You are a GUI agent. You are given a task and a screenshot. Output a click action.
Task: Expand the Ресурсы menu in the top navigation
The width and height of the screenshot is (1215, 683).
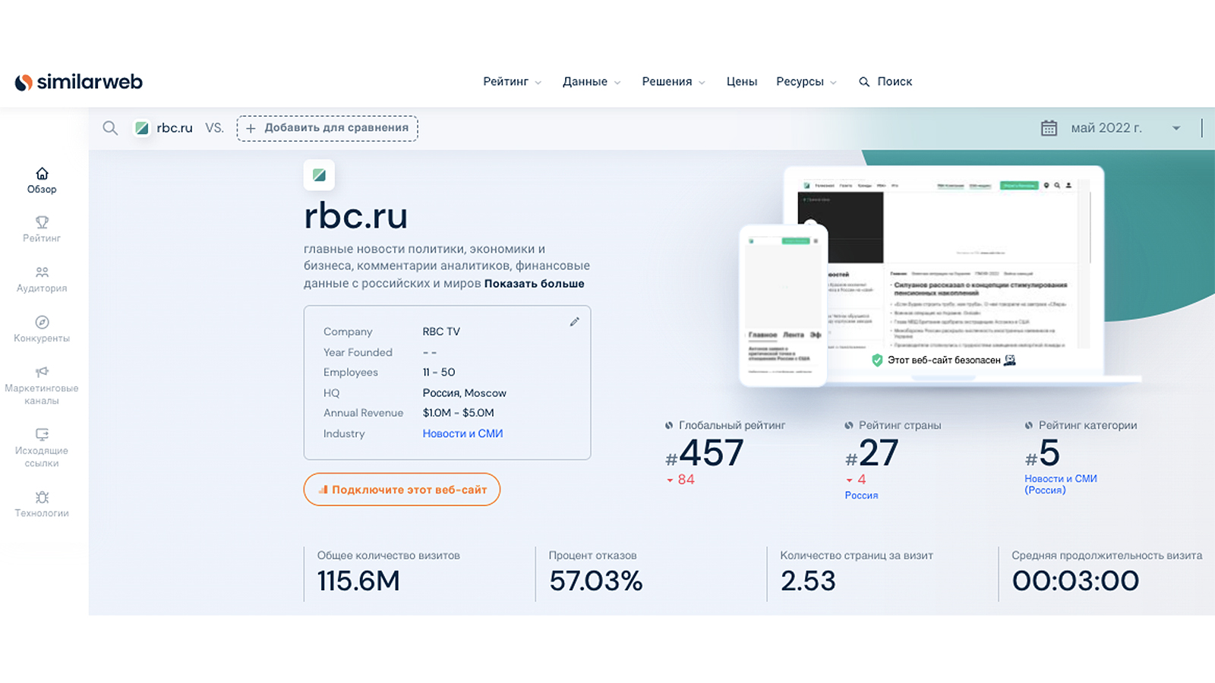click(806, 82)
